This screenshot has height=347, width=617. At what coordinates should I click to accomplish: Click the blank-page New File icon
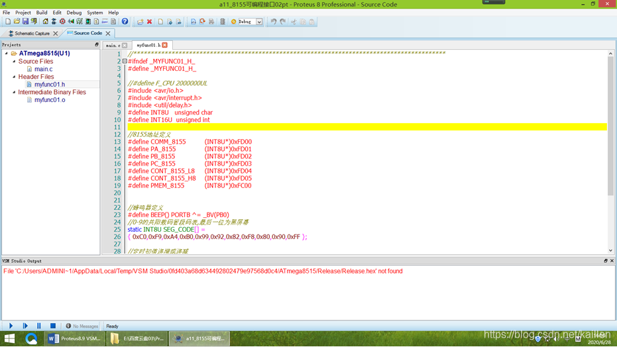pos(160,22)
